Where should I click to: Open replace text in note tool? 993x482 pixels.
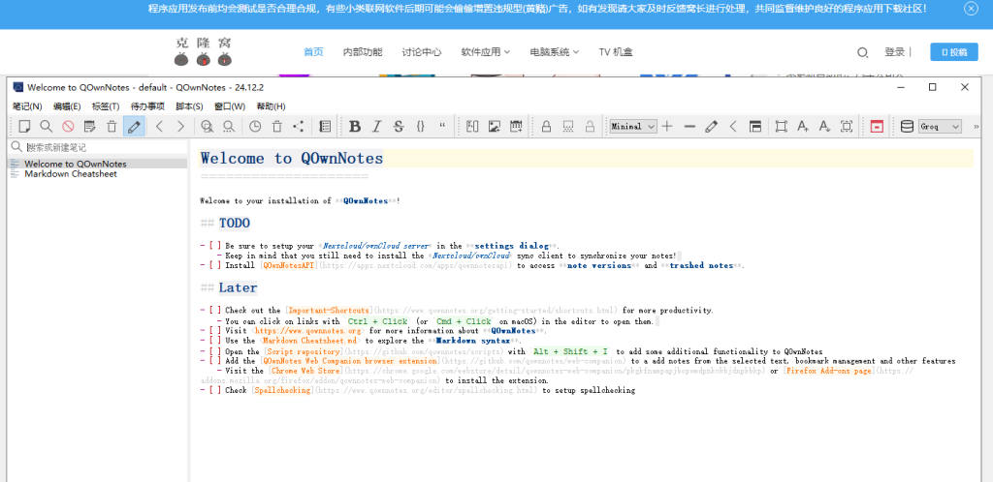point(229,127)
